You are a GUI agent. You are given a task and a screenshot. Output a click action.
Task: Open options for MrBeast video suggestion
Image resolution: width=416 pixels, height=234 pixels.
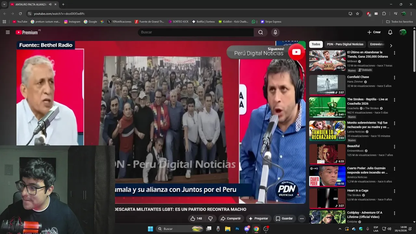click(x=395, y=53)
